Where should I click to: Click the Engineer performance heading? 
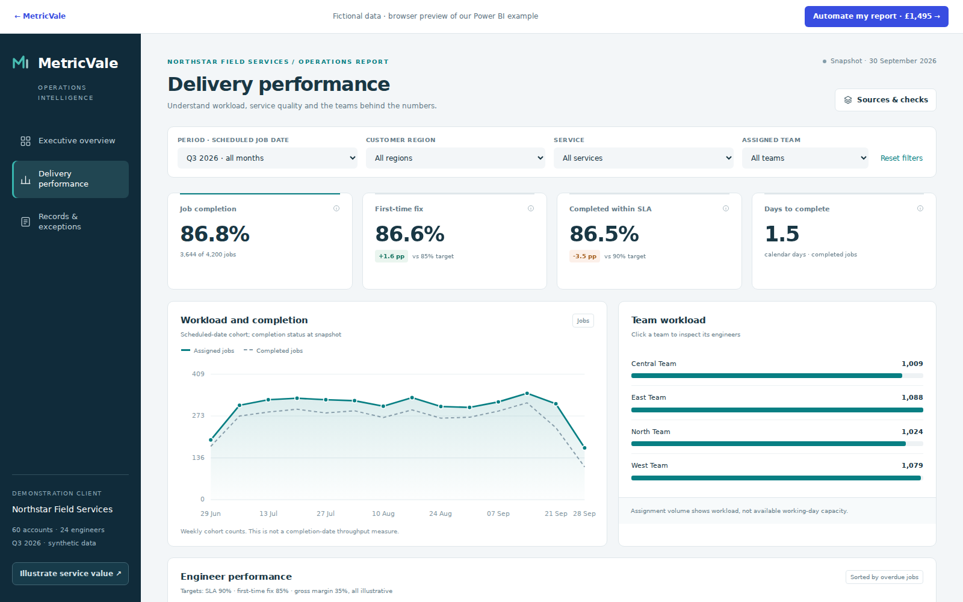(236, 577)
